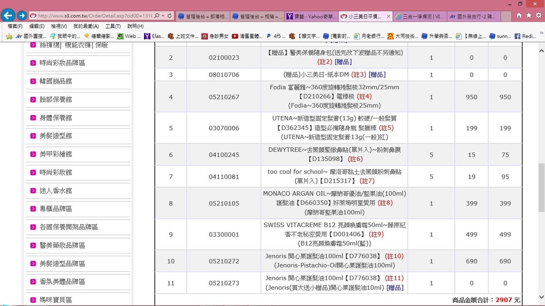545x306 pixels.
Task: Click the pink arrow icon beside 韓國飾品館
Action: pyautogui.click(x=33, y=81)
